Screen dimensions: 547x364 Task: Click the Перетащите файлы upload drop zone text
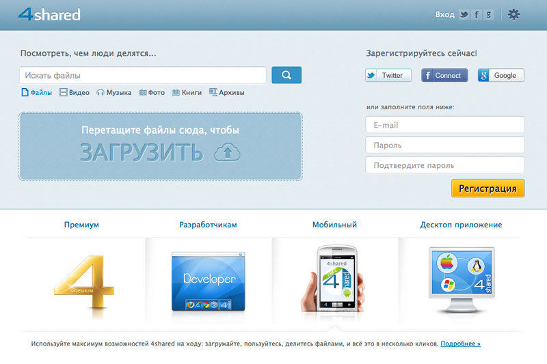click(160, 130)
